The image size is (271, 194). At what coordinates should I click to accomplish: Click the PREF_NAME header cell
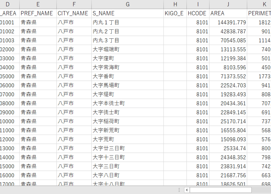click(x=38, y=13)
